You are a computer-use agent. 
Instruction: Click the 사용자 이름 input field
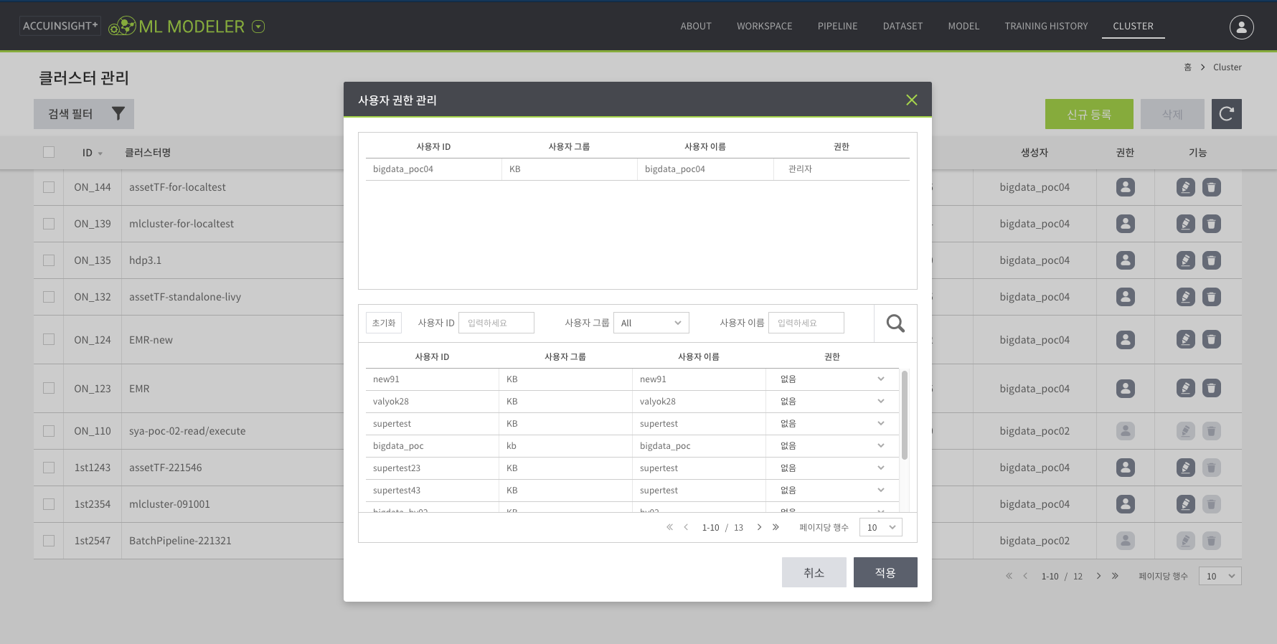806,323
